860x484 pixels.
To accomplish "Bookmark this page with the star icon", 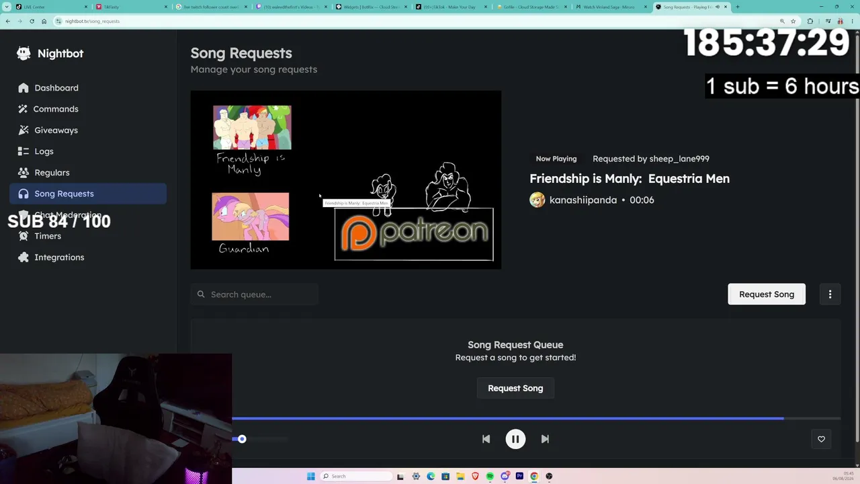I will [x=793, y=21].
